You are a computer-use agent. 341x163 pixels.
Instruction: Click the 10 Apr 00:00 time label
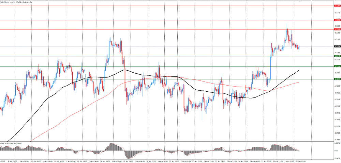coord(36,161)
